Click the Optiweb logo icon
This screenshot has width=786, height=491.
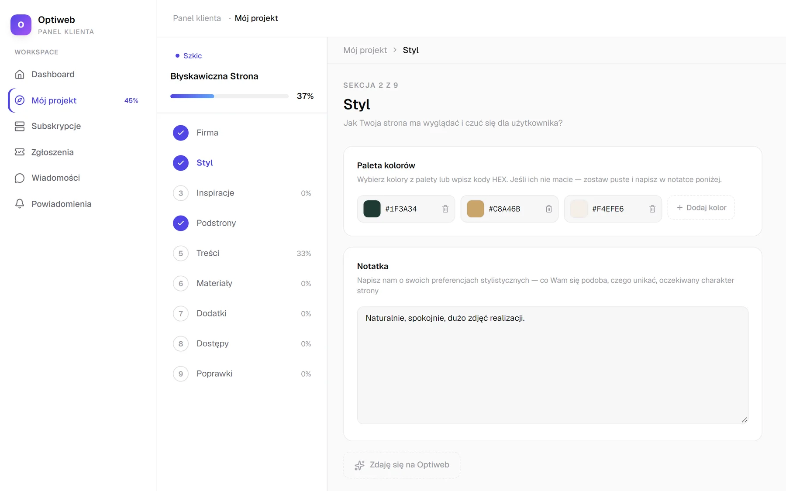click(x=21, y=25)
